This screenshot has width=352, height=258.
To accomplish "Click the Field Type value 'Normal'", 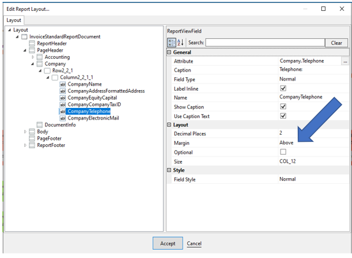I will [x=287, y=79].
